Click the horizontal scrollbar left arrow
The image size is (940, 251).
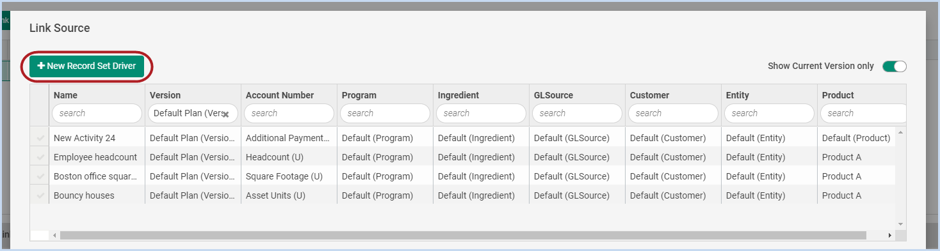[54, 236]
